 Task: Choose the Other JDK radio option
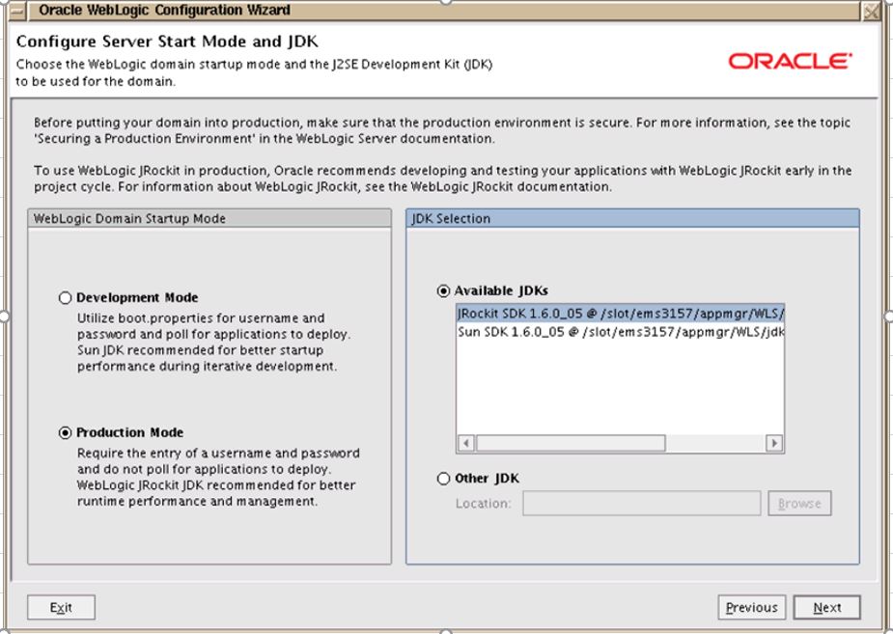pyautogui.click(x=443, y=479)
